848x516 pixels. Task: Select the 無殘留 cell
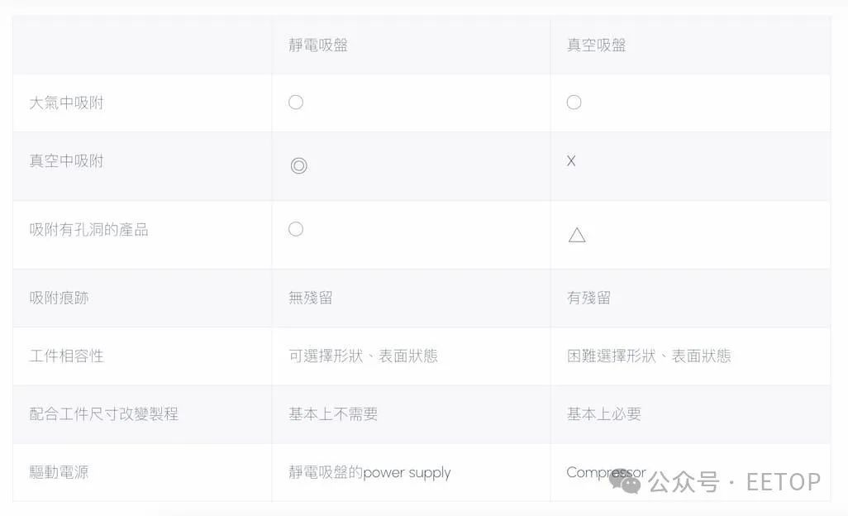pos(311,298)
